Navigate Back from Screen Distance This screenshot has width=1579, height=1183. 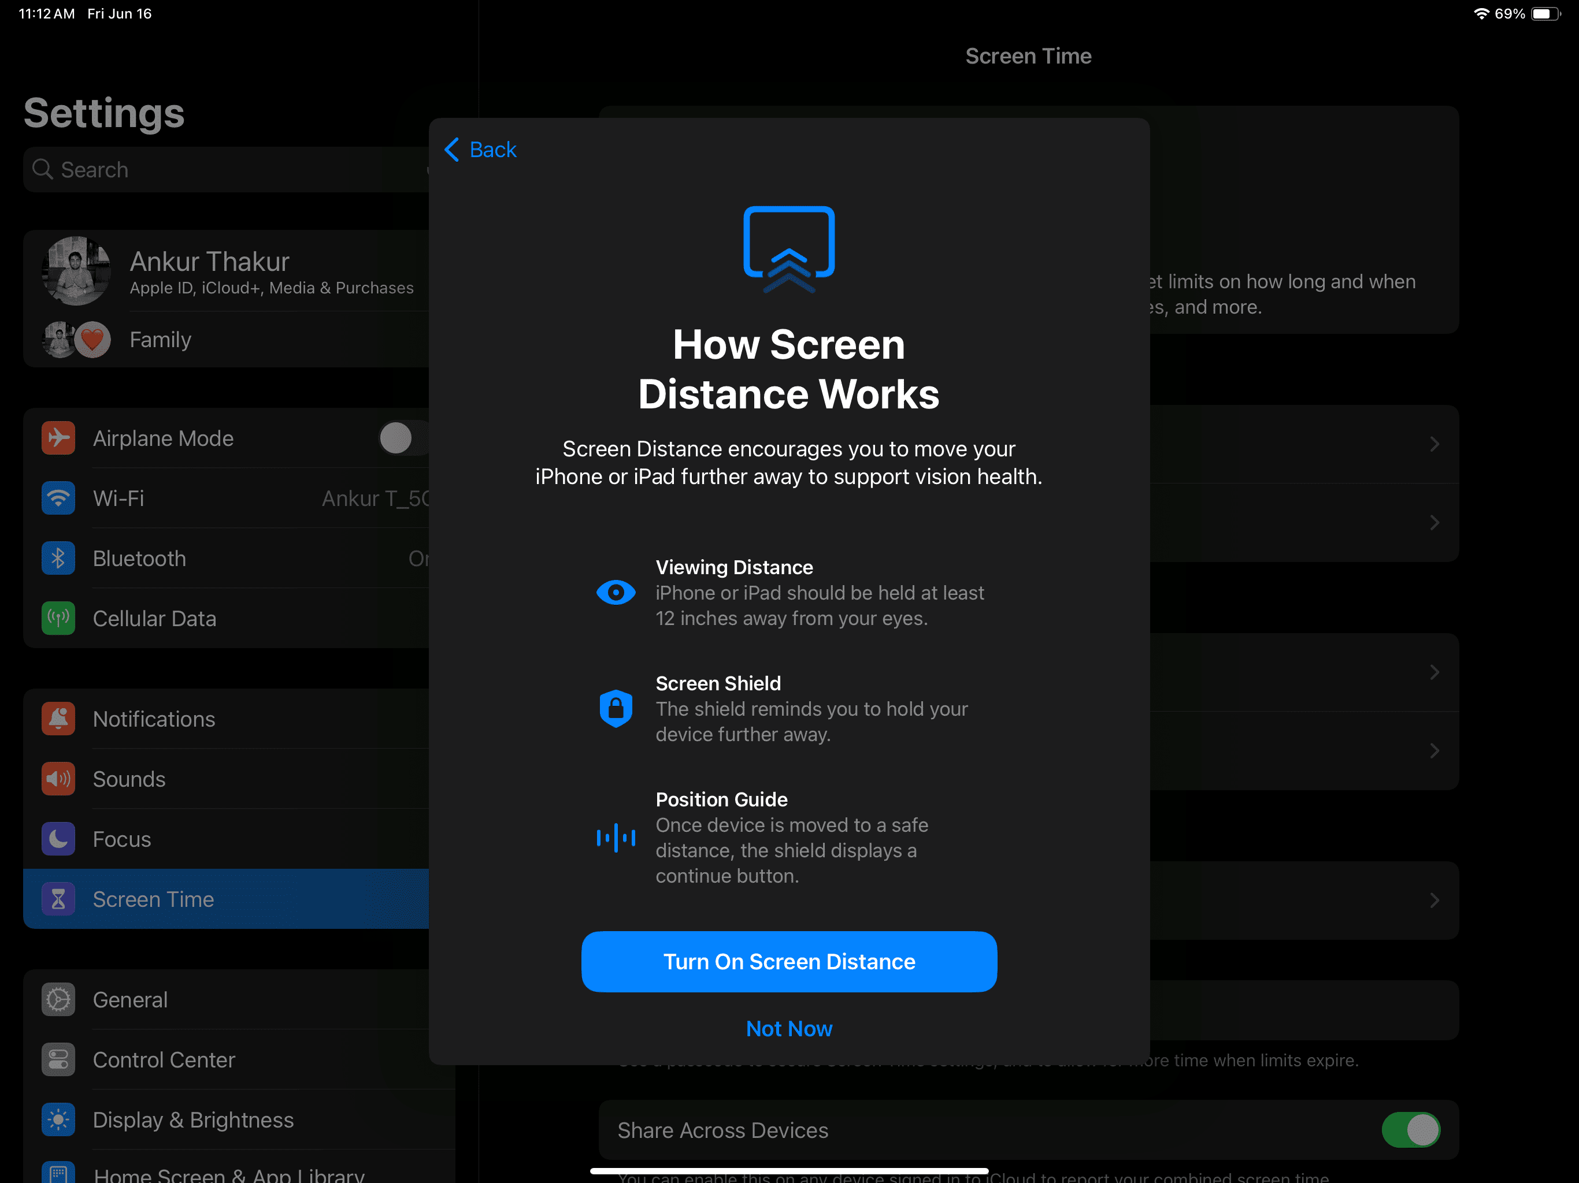tap(483, 149)
